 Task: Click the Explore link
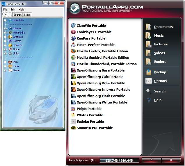click(160, 62)
